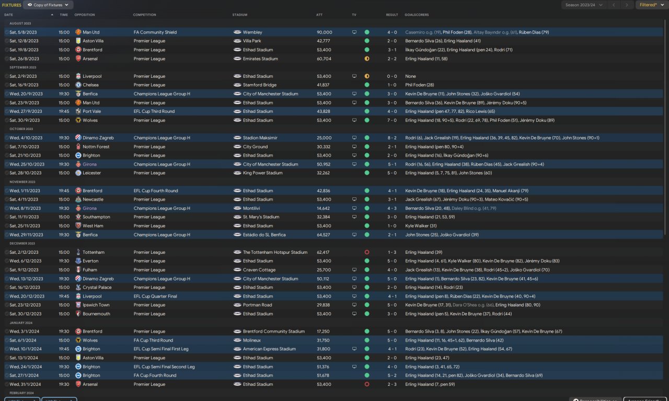Open the Portman Road stadium link
Image resolution: width=669 pixels, height=401 pixels.
[x=258, y=305]
